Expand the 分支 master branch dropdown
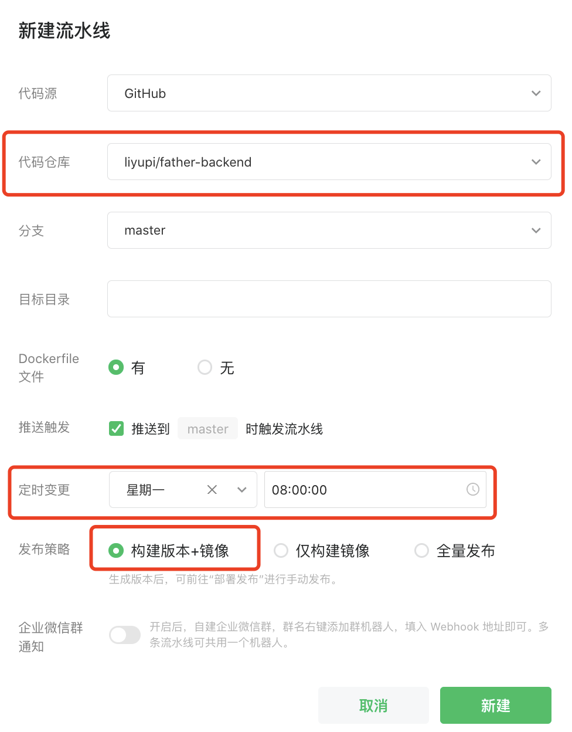The width and height of the screenshot is (572, 732). (329, 231)
